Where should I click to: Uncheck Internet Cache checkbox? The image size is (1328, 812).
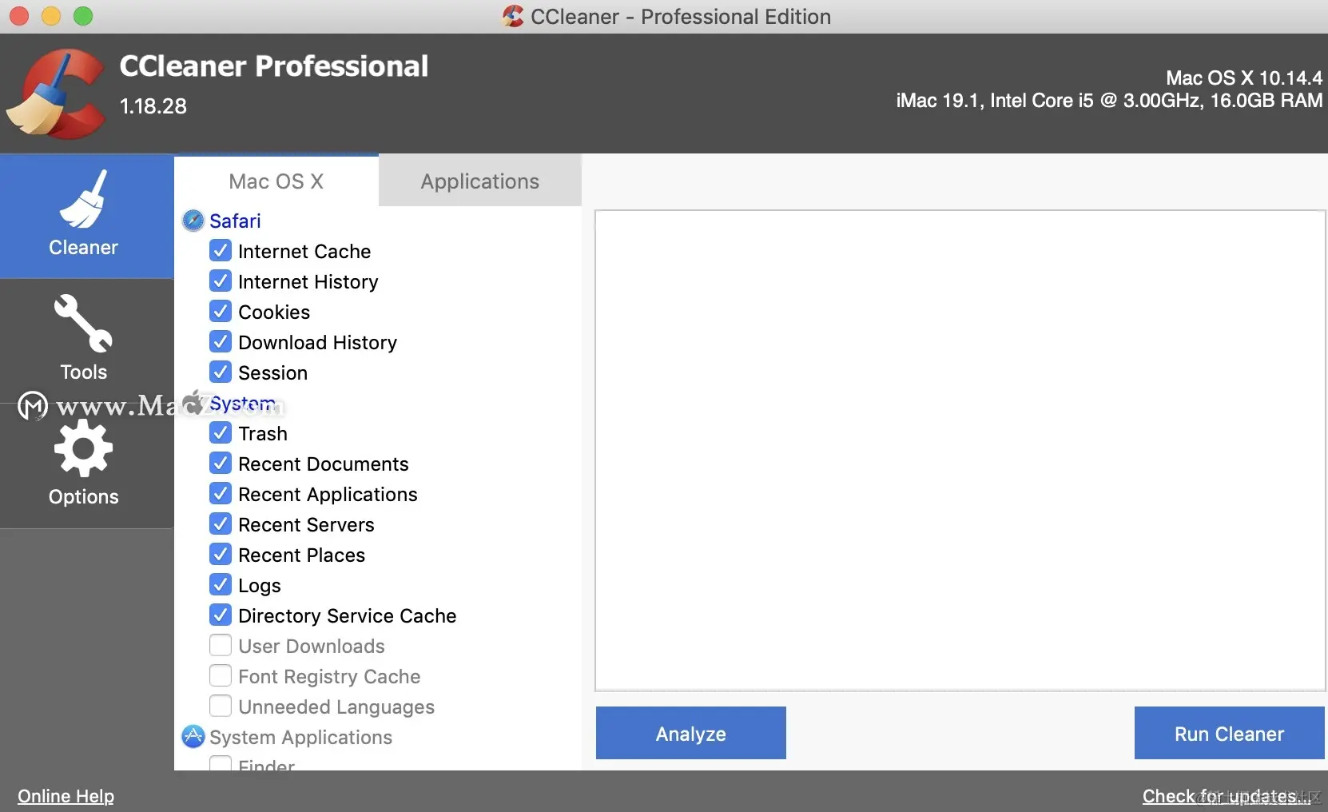tap(221, 251)
